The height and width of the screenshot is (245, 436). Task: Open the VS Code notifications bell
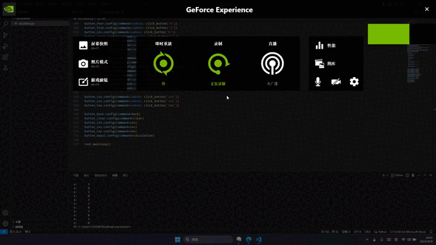coord(432,232)
